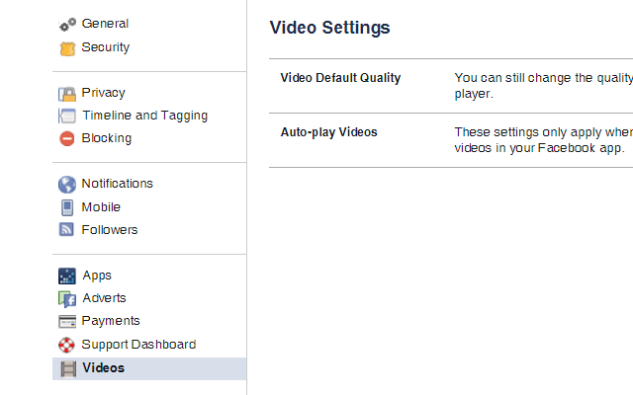This screenshot has height=395, width=633.
Task: Open the Support Dashboard text link
Action: [138, 345]
